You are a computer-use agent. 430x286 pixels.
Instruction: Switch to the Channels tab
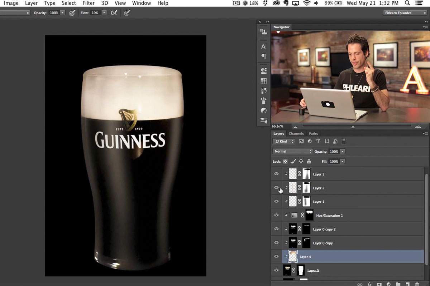pos(296,134)
